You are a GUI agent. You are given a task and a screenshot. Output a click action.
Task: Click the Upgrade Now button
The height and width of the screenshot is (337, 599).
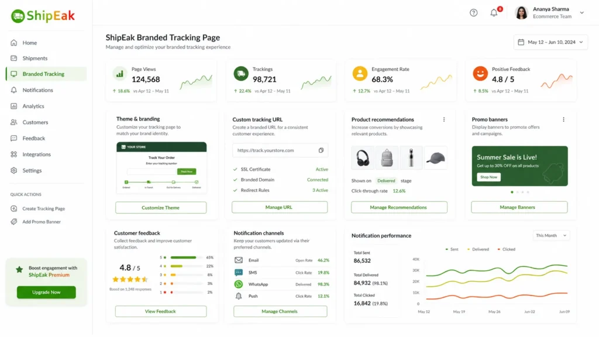[46, 293]
